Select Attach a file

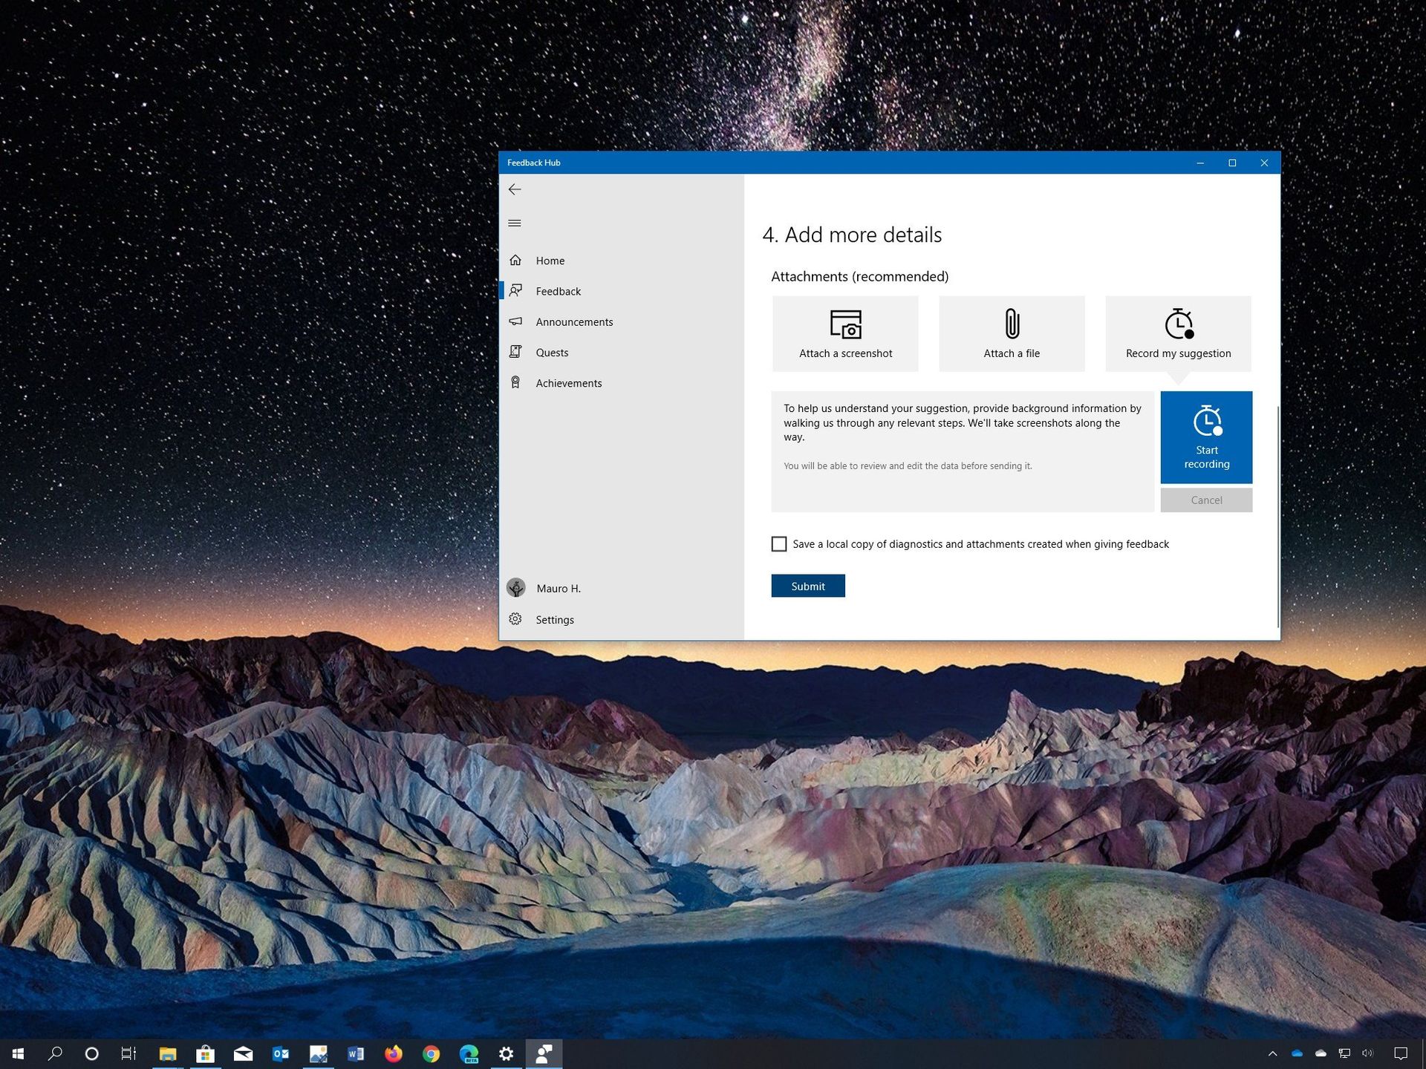(x=1012, y=333)
